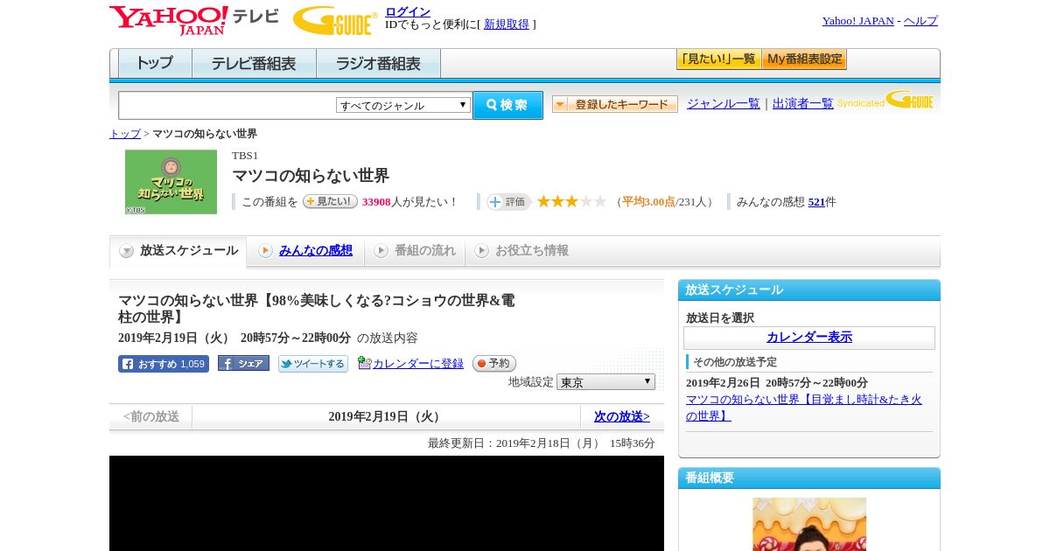Click the 番組概要 program image

click(x=809, y=524)
